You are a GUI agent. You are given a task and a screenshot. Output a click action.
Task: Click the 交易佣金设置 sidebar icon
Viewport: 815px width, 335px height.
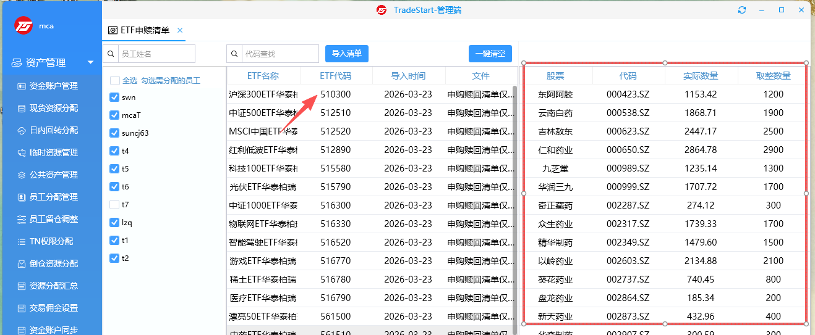(x=22, y=308)
